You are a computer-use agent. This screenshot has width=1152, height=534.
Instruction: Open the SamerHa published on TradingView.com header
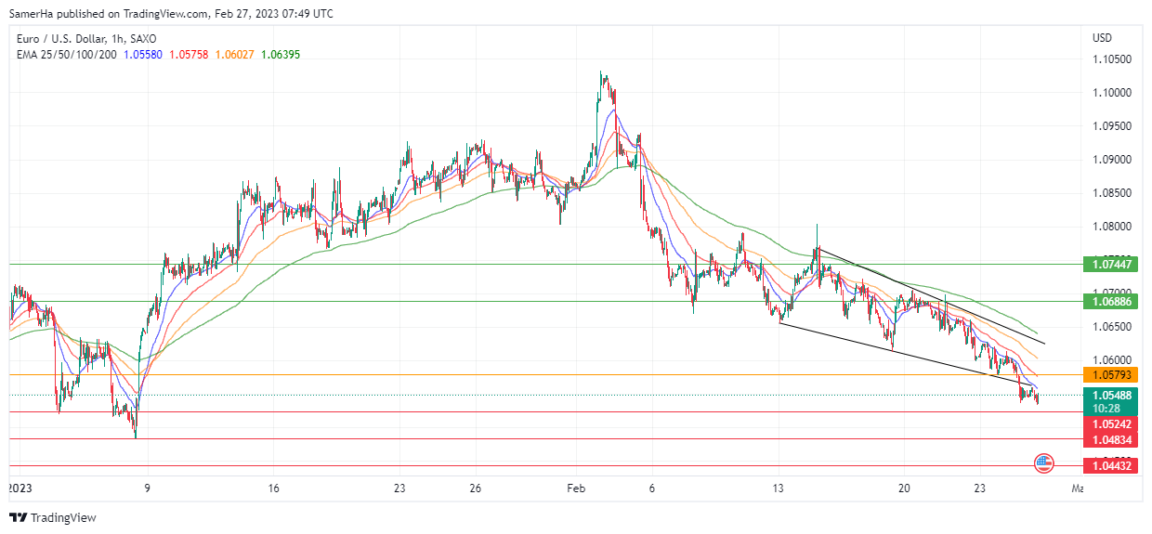pos(171,13)
